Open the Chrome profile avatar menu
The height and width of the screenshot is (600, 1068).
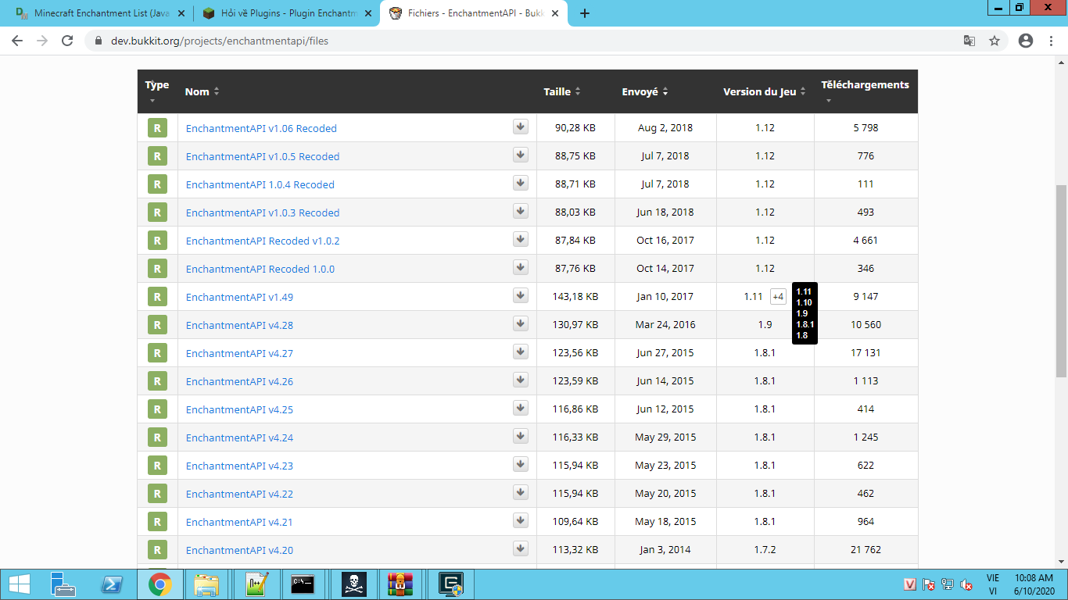tap(1026, 41)
